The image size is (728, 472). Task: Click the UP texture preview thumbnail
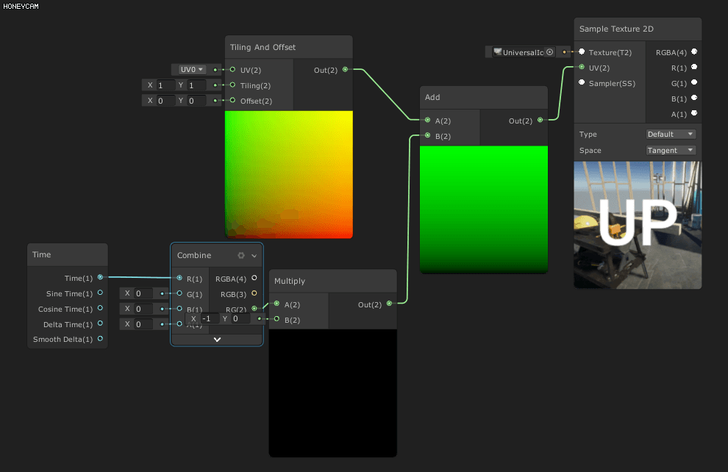[637, 224]
